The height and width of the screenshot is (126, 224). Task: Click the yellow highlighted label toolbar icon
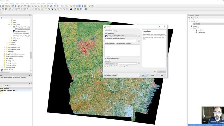[x=52, y=9]
